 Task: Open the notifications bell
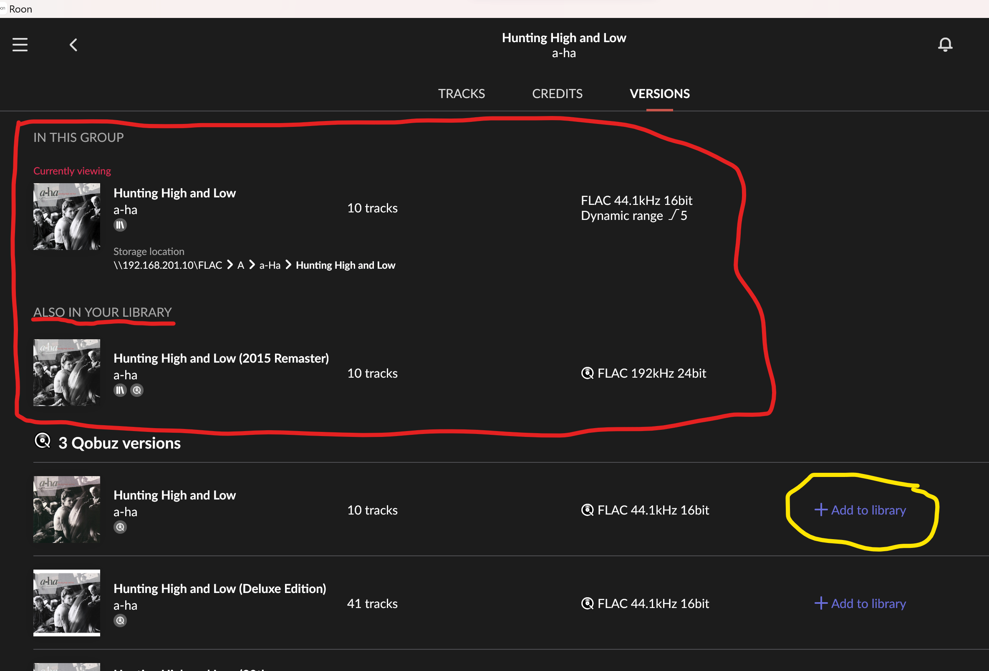coord(945,45)
